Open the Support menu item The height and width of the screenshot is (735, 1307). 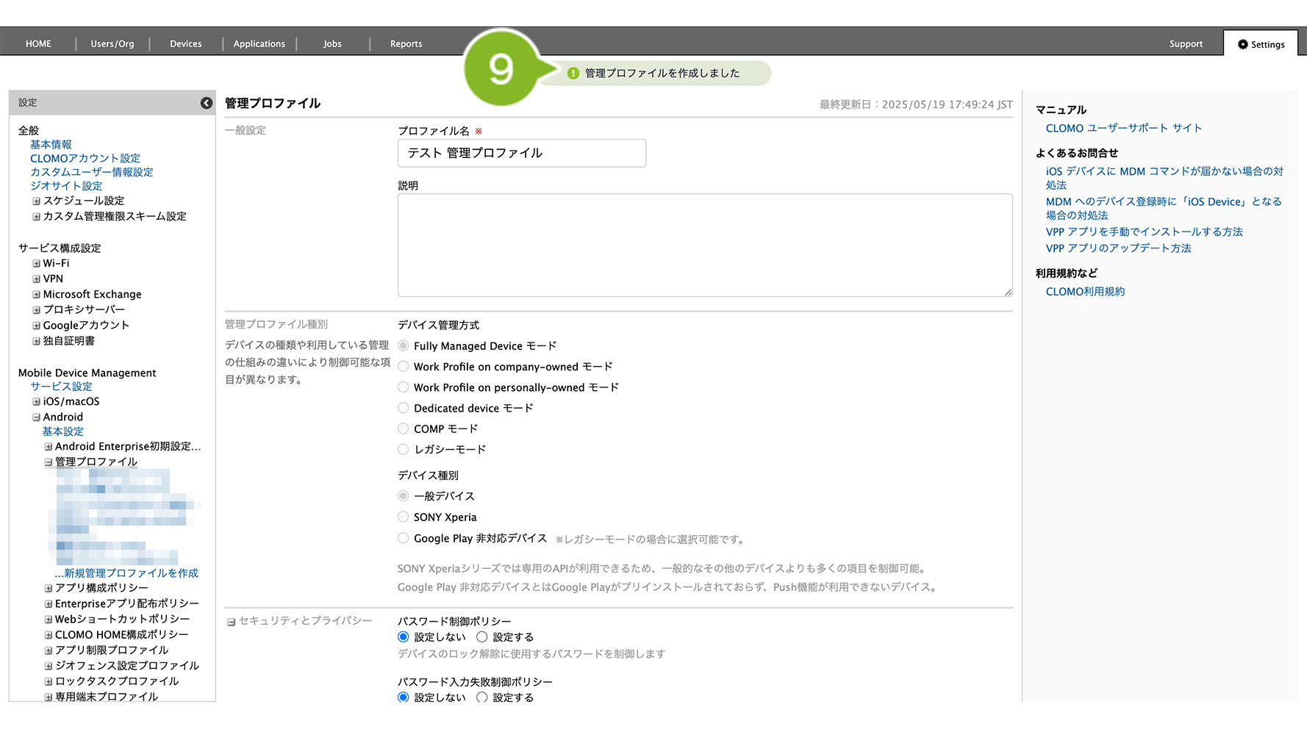1186,44
